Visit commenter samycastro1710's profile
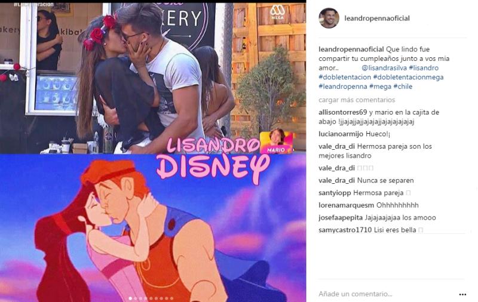This screenshot has height=302, width=478. click(x=345, y=230)
